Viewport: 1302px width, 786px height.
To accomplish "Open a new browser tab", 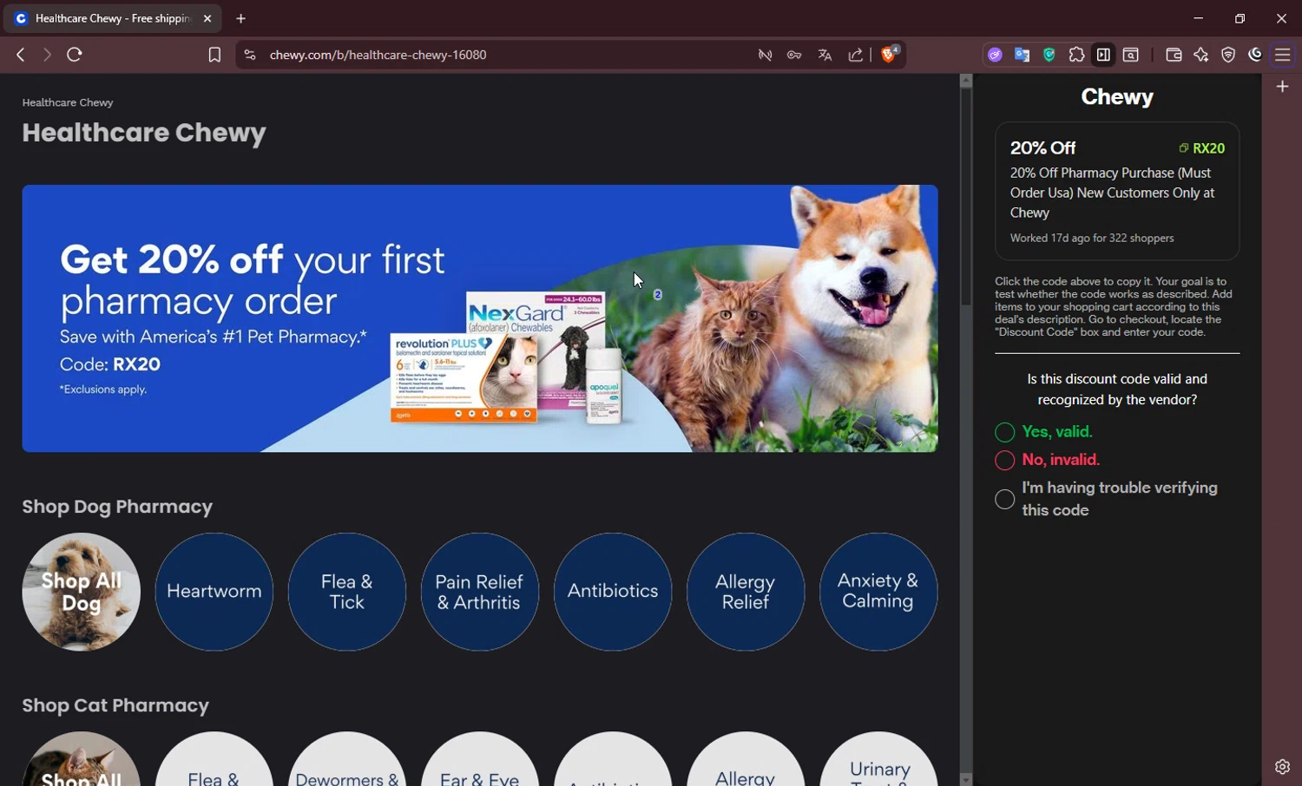I will tap(241, 18).
